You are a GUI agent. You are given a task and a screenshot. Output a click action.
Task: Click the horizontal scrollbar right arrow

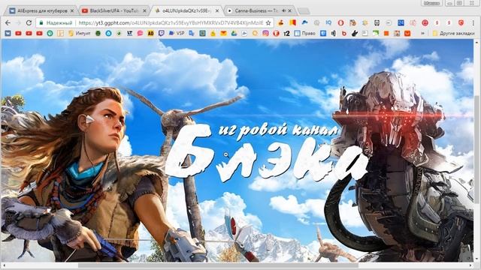click(471, 265)
